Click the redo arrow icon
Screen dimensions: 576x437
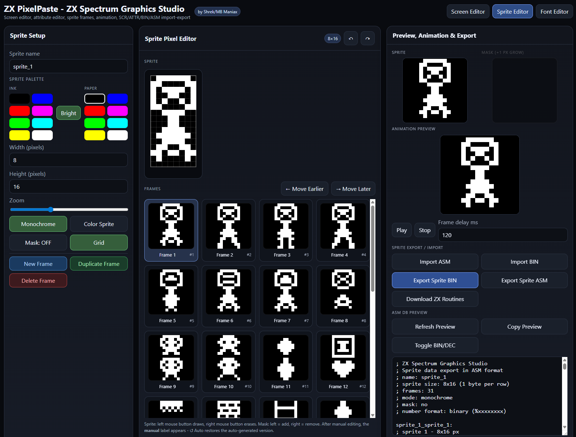tap(367, 38)
